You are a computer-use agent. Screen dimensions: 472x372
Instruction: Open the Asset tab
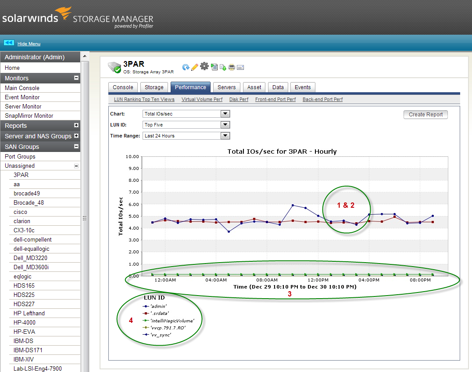click(254, 87)
